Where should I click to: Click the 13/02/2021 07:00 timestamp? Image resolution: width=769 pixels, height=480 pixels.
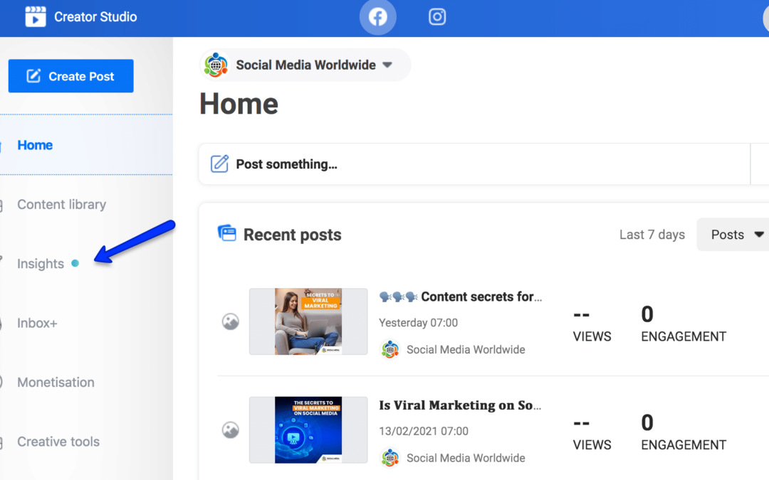[x=424, y=431]
